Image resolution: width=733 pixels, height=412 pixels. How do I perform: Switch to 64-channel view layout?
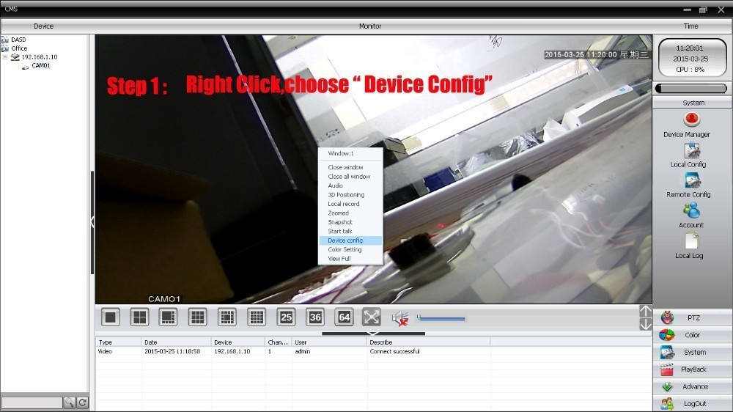(344, 317)
